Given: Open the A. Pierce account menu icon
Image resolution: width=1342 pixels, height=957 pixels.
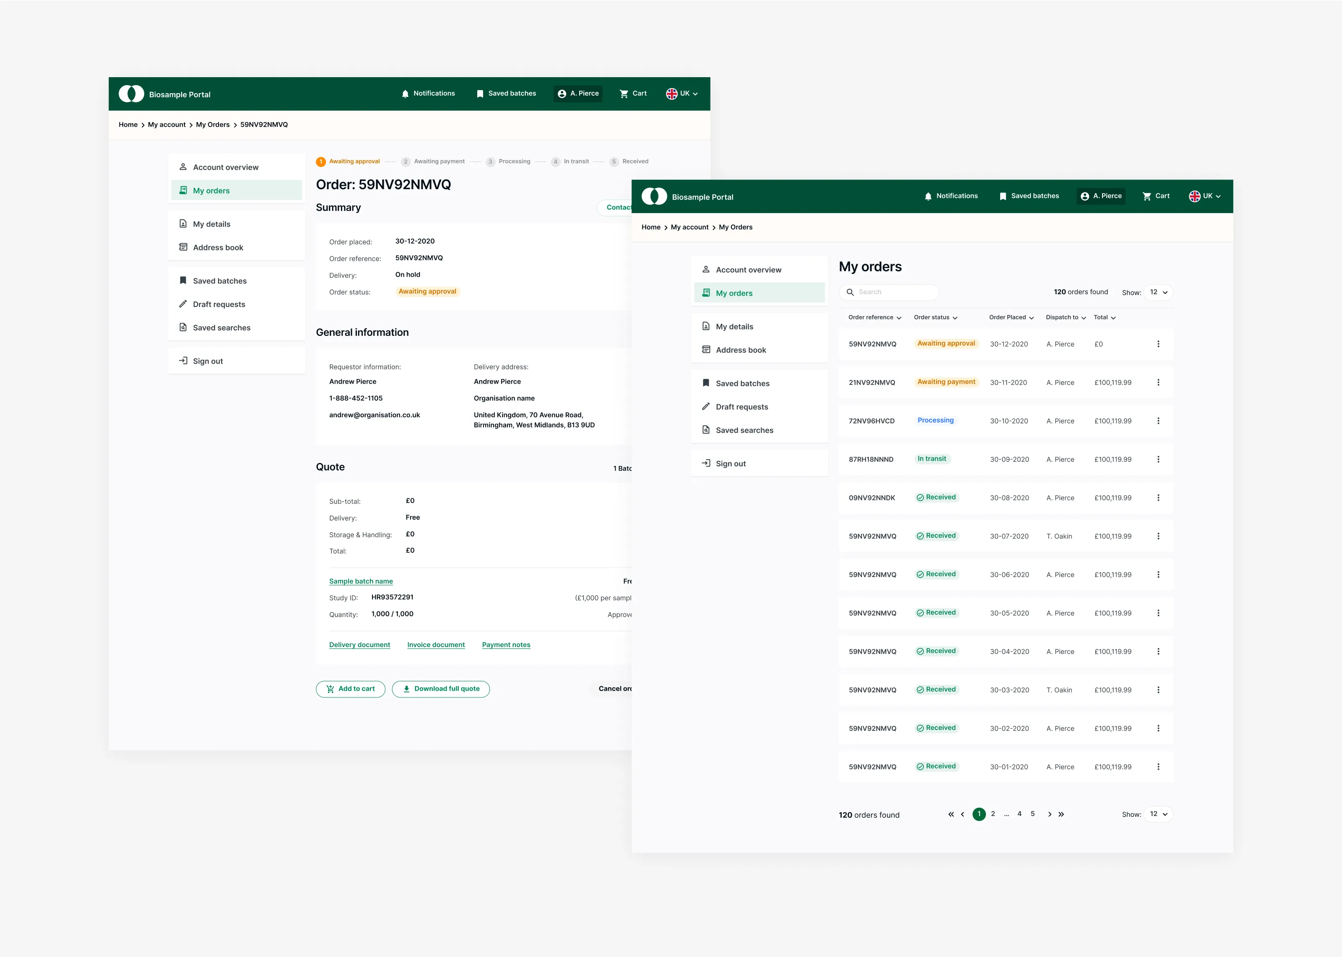Looking at the screenshot, I should (1085, 196).
